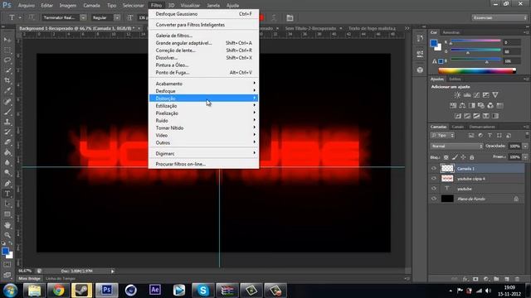531x298 pixels.
Task: Toggle layer filtering switch
Action: tap(527, 135)
